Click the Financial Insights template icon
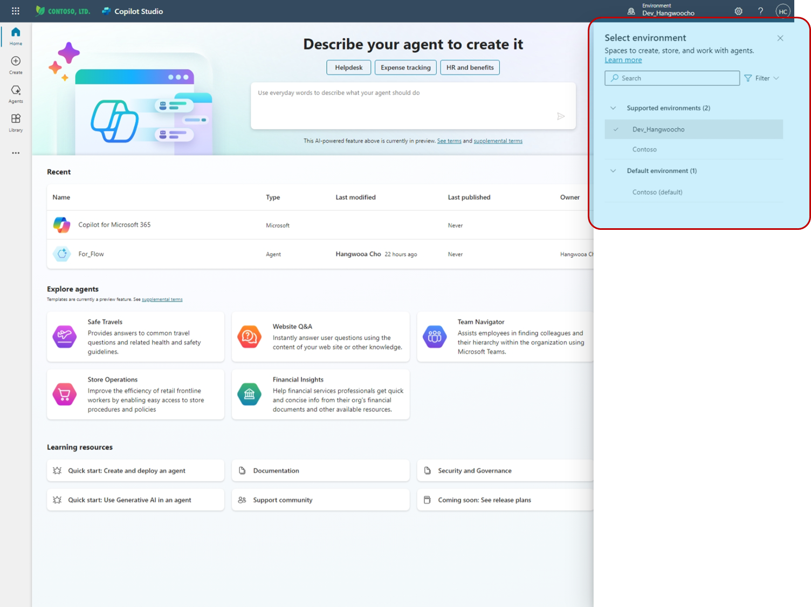Viewport: 811px width, 607px height. 249,394
